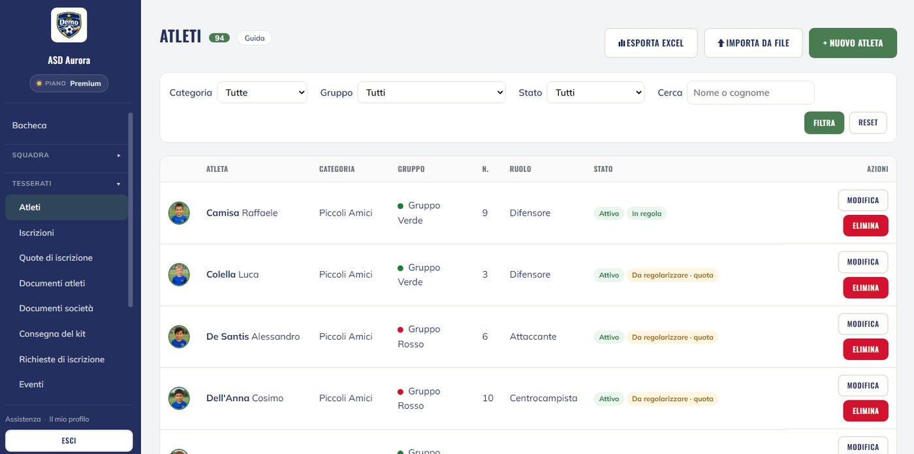
Task: Add a new athlete with Nuovo Atleta
Action: point(853,43)
